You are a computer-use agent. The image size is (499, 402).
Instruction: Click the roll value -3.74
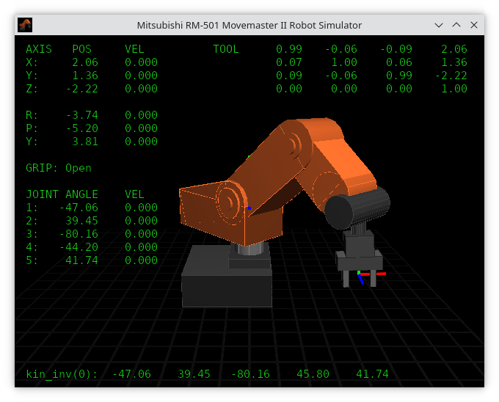tap(81, 115)
